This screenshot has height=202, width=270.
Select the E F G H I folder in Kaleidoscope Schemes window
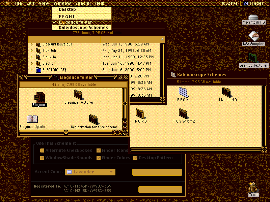tap(184, 92)
